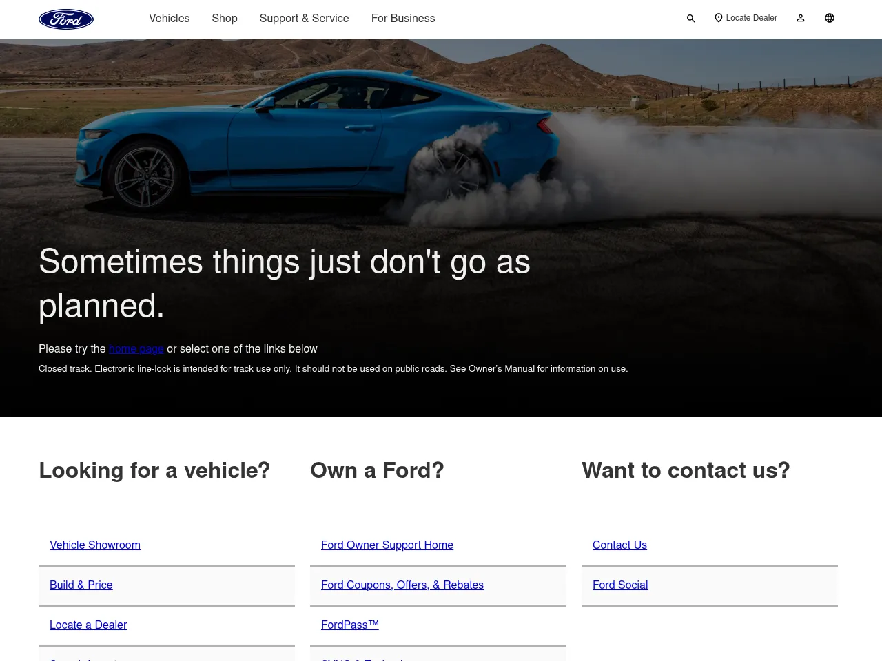Screen dimensions: 882x661
Task: Open the FordPass™ link
Action: click(350, 625)
